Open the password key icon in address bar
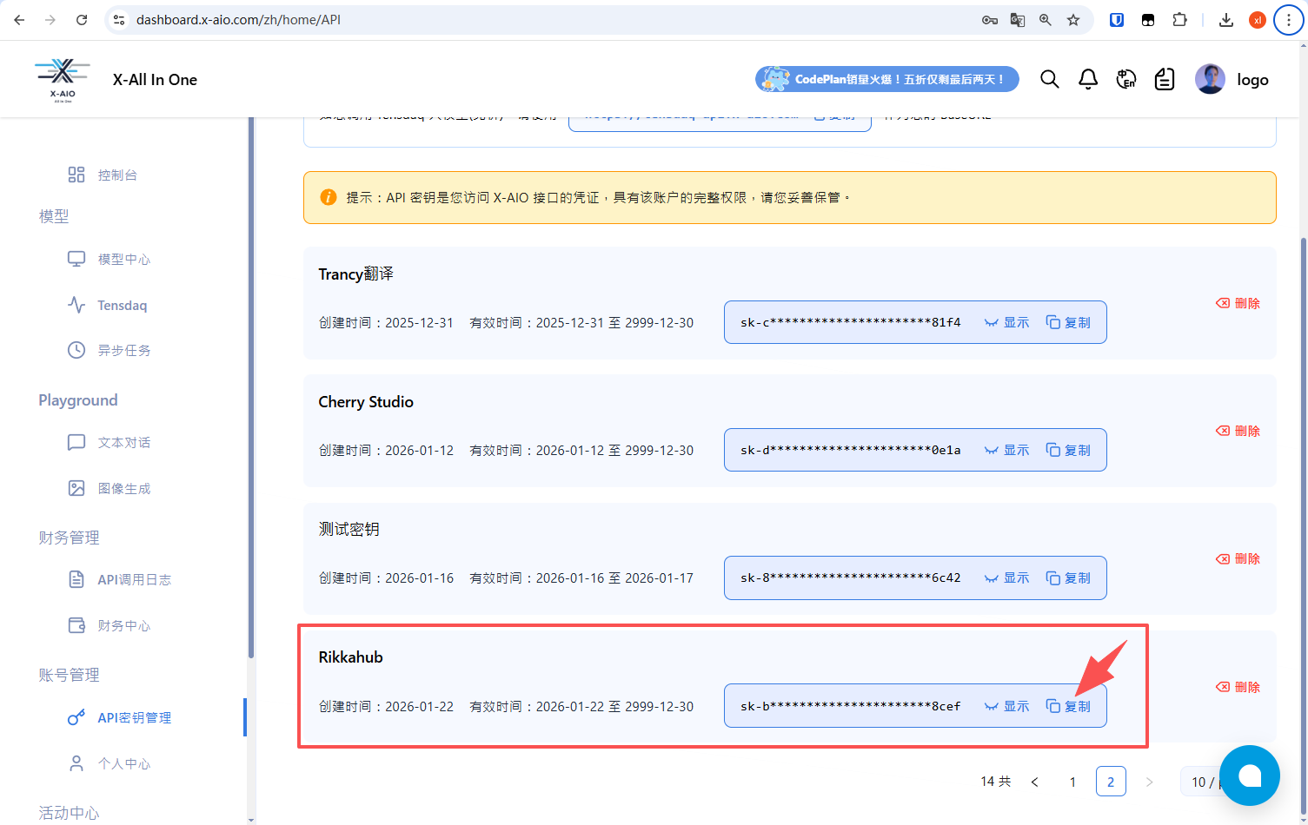The width and height of the screenshot is (1308, 825). pyautogui.click(x=989, y=20)
